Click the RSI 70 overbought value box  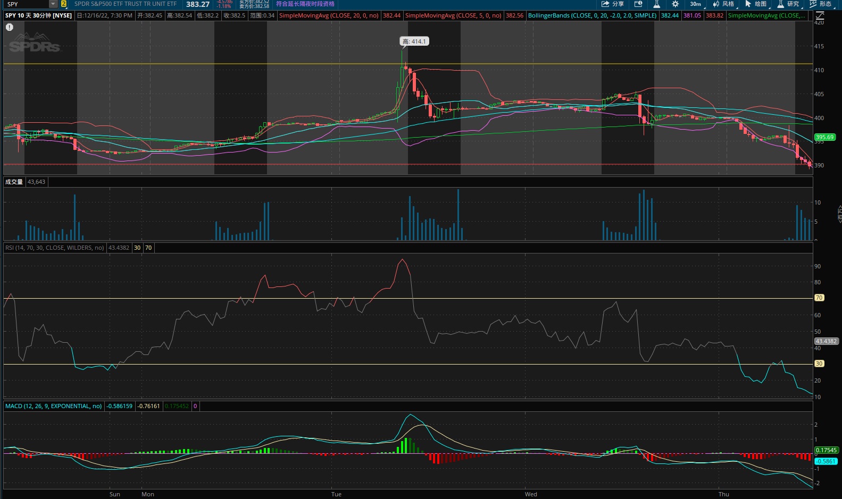(x=148, y=248)
